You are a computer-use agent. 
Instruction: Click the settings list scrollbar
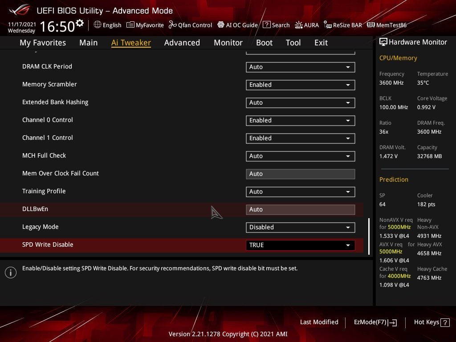(x=369, y=236)
